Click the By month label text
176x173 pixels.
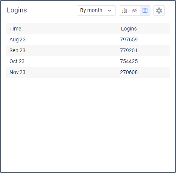coord(91,10)
